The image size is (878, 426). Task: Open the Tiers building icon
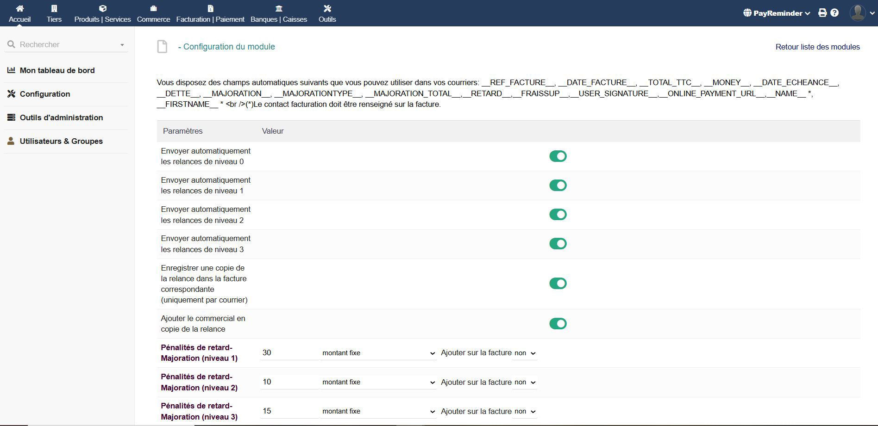pos(54,8)
